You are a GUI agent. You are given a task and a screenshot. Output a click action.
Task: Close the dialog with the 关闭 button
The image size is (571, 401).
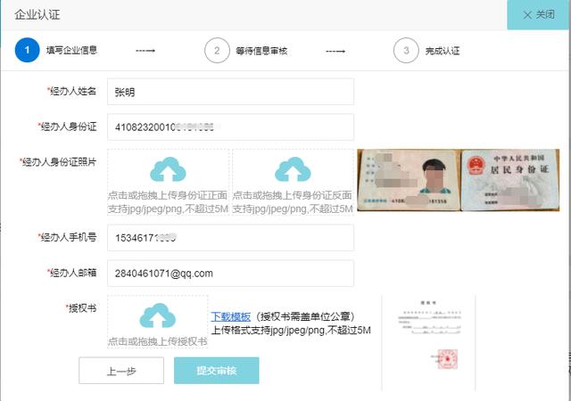[x=539, y=15]
